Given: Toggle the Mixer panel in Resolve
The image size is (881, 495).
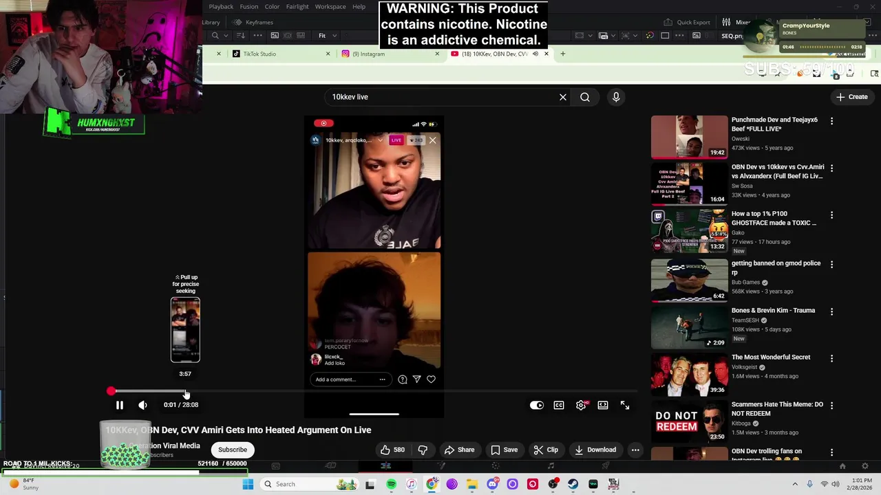Looking at the screenshot, I should tap(736, 22).
